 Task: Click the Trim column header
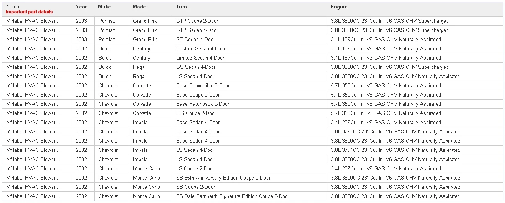[x=181, y=7]
